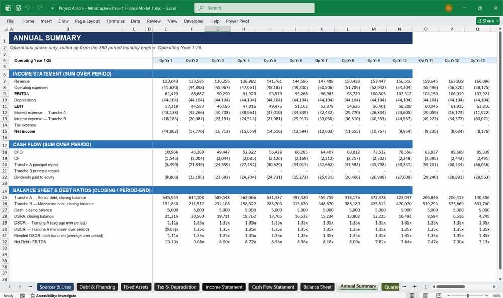Open the View ribbon tab
The height and width of the screenshot is (298, 503).
coord(172,21)
